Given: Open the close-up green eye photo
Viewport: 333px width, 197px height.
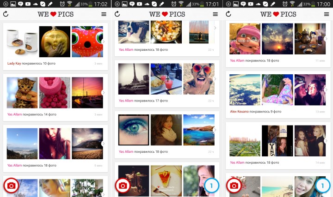Looking at the screenshot, I should pyautogui.click(x=134, y=130).
